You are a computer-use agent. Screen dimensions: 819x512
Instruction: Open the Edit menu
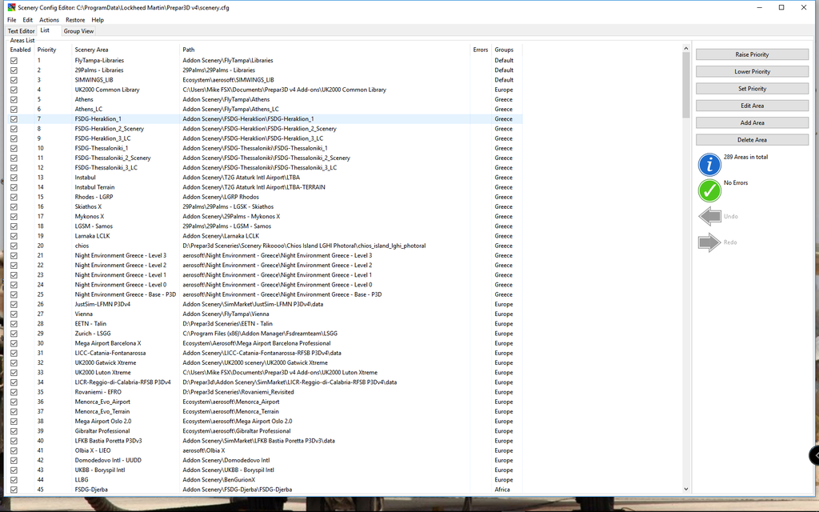[28, 20]
